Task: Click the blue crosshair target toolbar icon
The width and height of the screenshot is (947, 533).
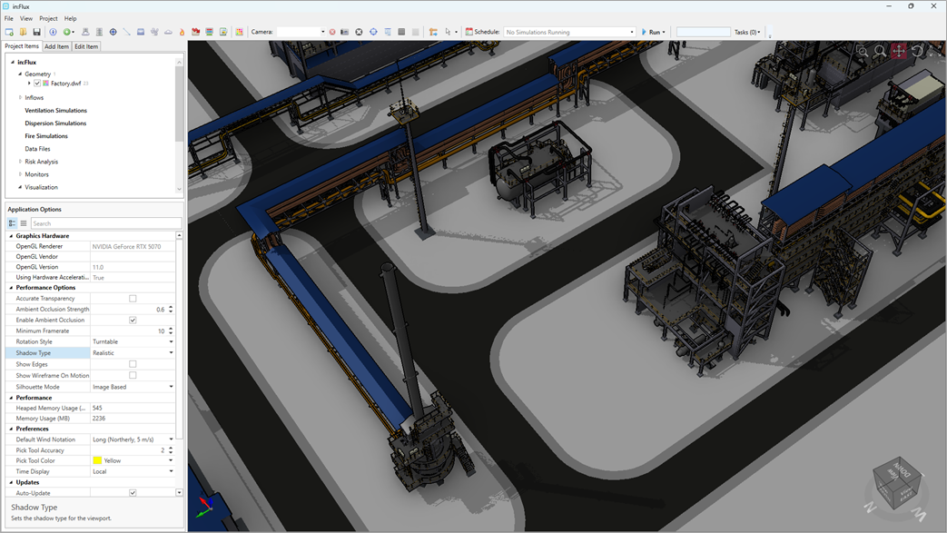Action: [x=113, y=32]
